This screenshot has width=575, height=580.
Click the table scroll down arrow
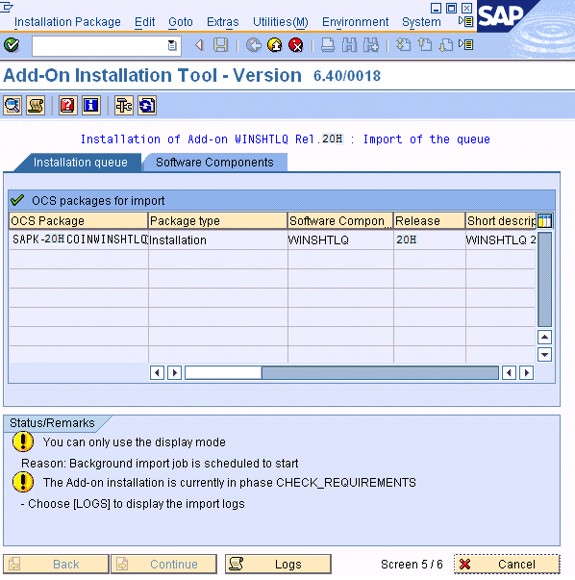tap(544, 355)
